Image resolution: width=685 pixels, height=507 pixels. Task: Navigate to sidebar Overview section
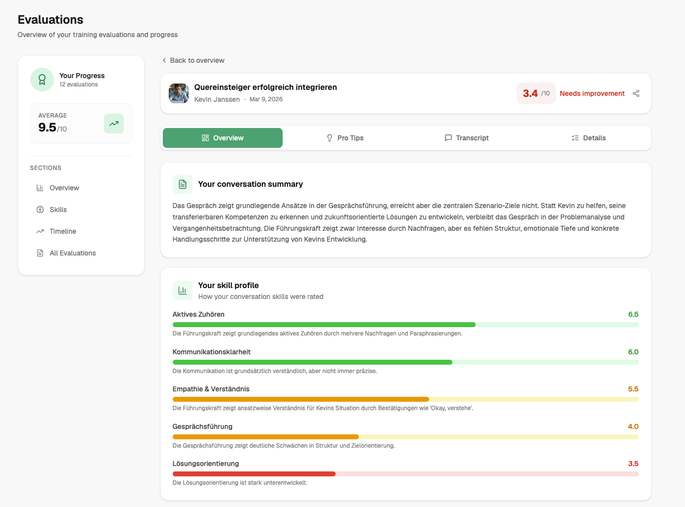(x=64, y=188)
